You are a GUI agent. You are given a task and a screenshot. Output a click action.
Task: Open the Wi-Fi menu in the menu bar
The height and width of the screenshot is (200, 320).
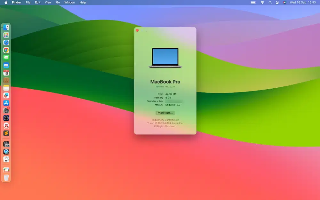coord(262,3)
